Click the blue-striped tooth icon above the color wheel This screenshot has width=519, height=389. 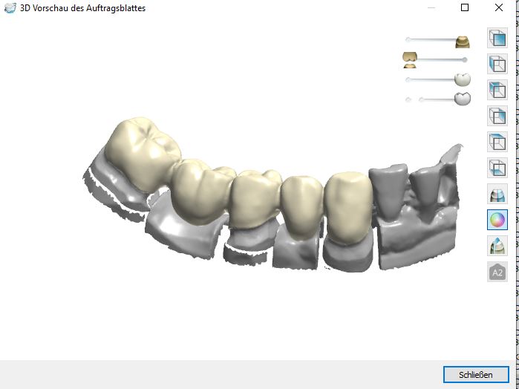(x=497, y=194)
